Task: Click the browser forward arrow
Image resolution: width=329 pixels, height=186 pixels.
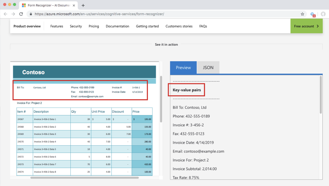Action: 13,14
